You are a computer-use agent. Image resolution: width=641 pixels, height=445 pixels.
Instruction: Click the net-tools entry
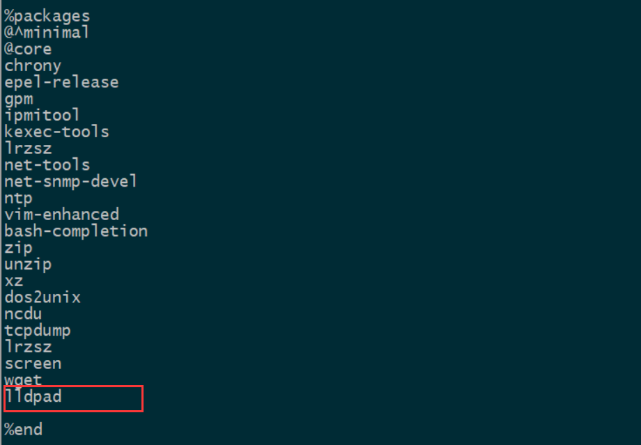coord(47,164)
